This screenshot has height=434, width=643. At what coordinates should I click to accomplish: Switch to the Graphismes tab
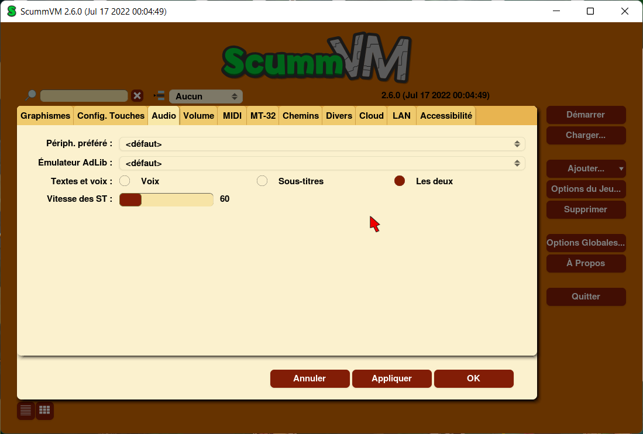(45, 116)
